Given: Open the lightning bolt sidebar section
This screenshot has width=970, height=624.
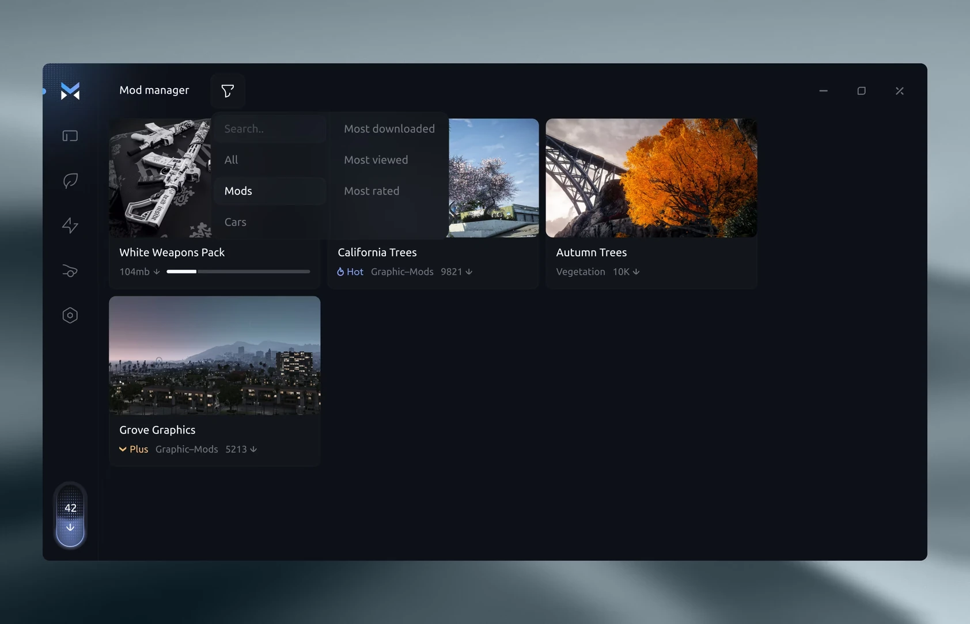Looking at the screenshot, I should click(x=70, y=226).
